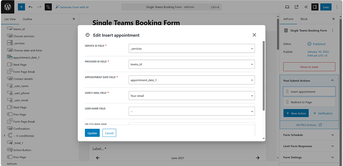Expand the Form Schedule panel

(x=309, y=135)
